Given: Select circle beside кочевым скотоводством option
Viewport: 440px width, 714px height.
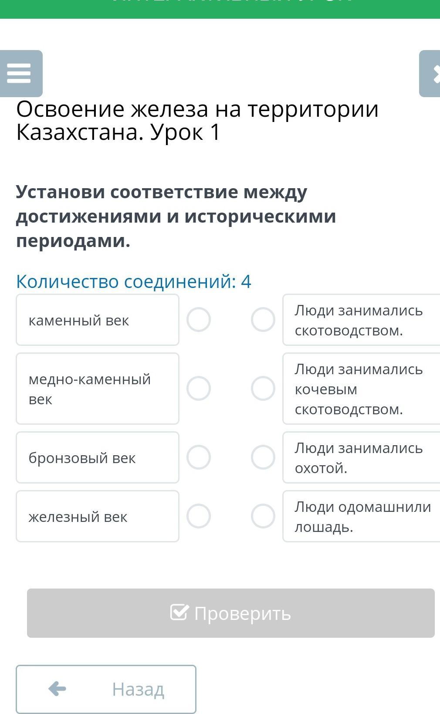Looking at the screenshot, I should (263, 388).
